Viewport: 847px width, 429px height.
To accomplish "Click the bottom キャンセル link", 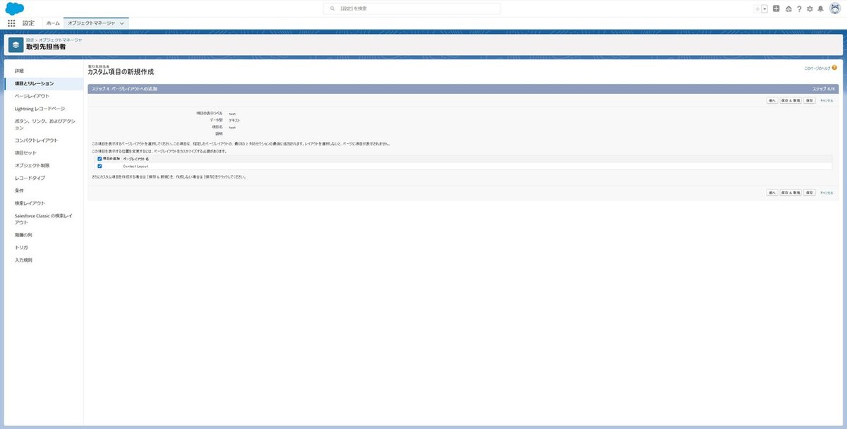I will tap(827, 192).
